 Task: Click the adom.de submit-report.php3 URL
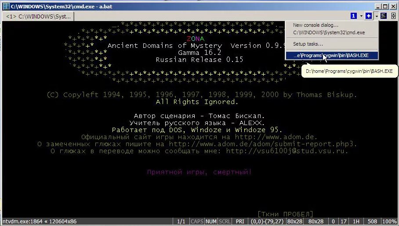click(x=262, y=144)
